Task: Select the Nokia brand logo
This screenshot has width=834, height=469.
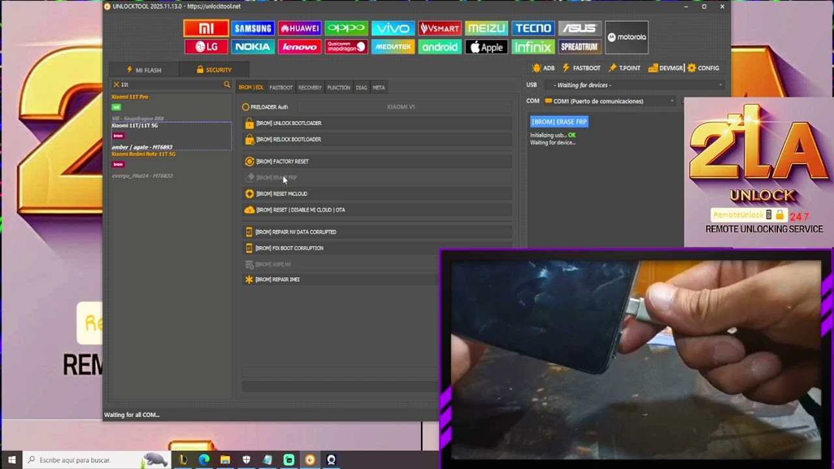Action: pos(253,47)
